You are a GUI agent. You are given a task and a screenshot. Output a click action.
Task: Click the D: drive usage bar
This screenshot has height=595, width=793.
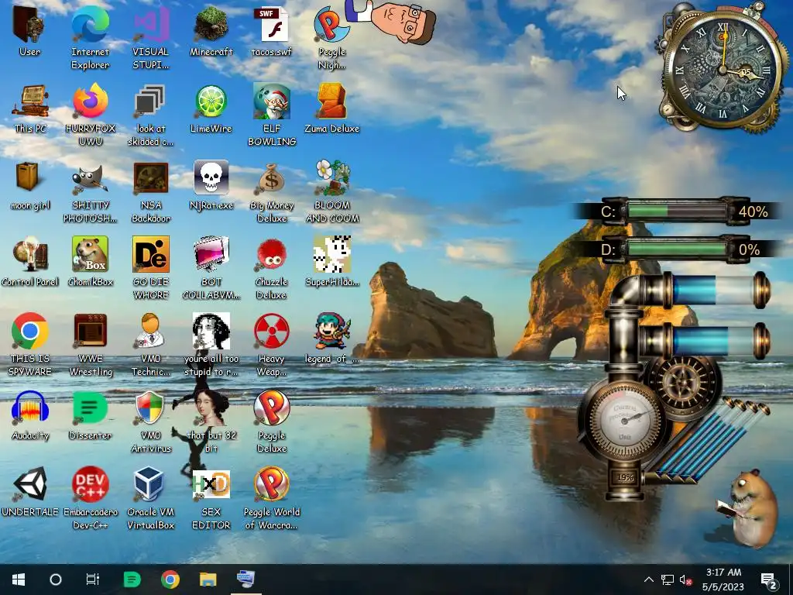click(678, 249)
